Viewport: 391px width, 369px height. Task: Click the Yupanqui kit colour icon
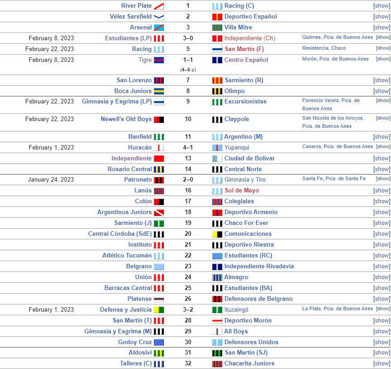pyautogui.click(x=217, y=148)
